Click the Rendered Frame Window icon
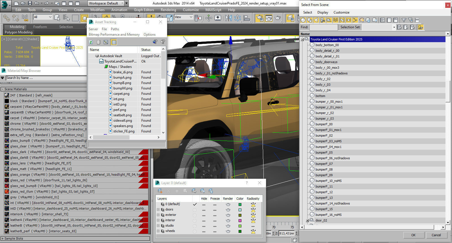452x243 pixels. (x=269, y=18)
